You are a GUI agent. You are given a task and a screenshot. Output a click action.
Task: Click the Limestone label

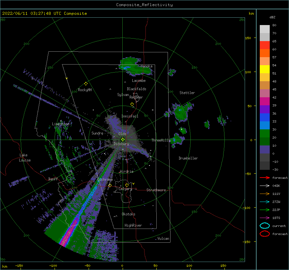click(61, 124)
